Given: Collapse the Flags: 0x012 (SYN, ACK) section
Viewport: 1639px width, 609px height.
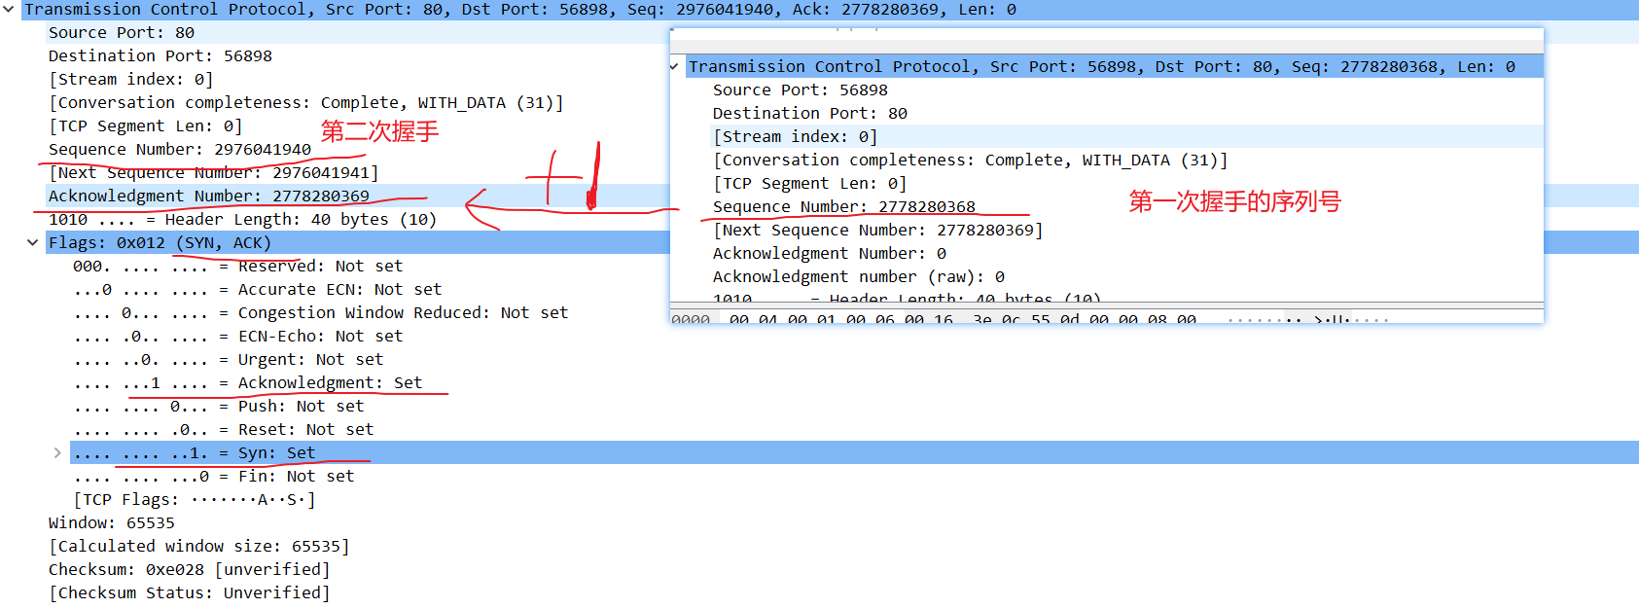Looking at the screenshot, I should pyautogui.click(x=33, y=243).
